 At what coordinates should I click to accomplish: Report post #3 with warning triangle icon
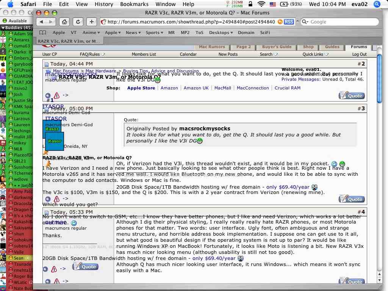(57, 199)
